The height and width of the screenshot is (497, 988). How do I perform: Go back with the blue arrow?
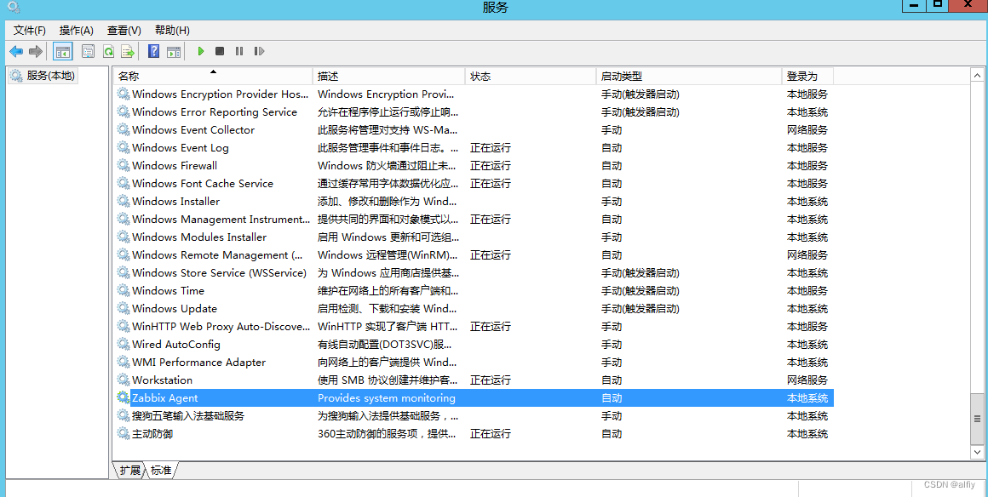pyautogui.click(x=16, y=52)
